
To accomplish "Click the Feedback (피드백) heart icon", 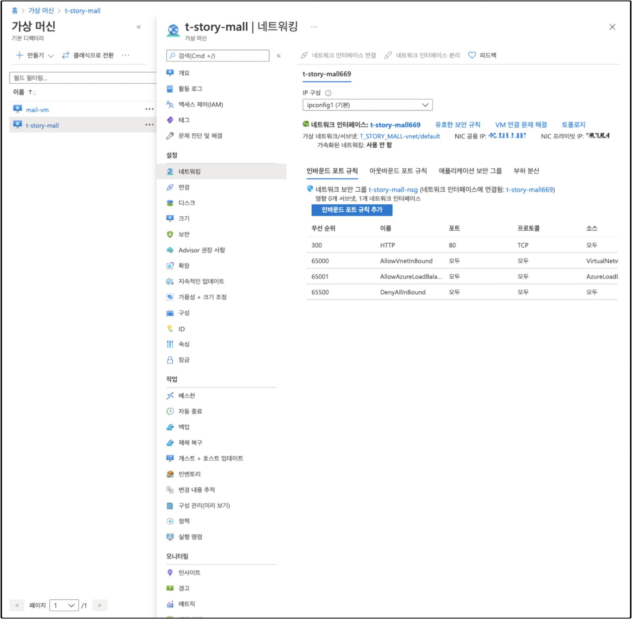I will (472, 55).
